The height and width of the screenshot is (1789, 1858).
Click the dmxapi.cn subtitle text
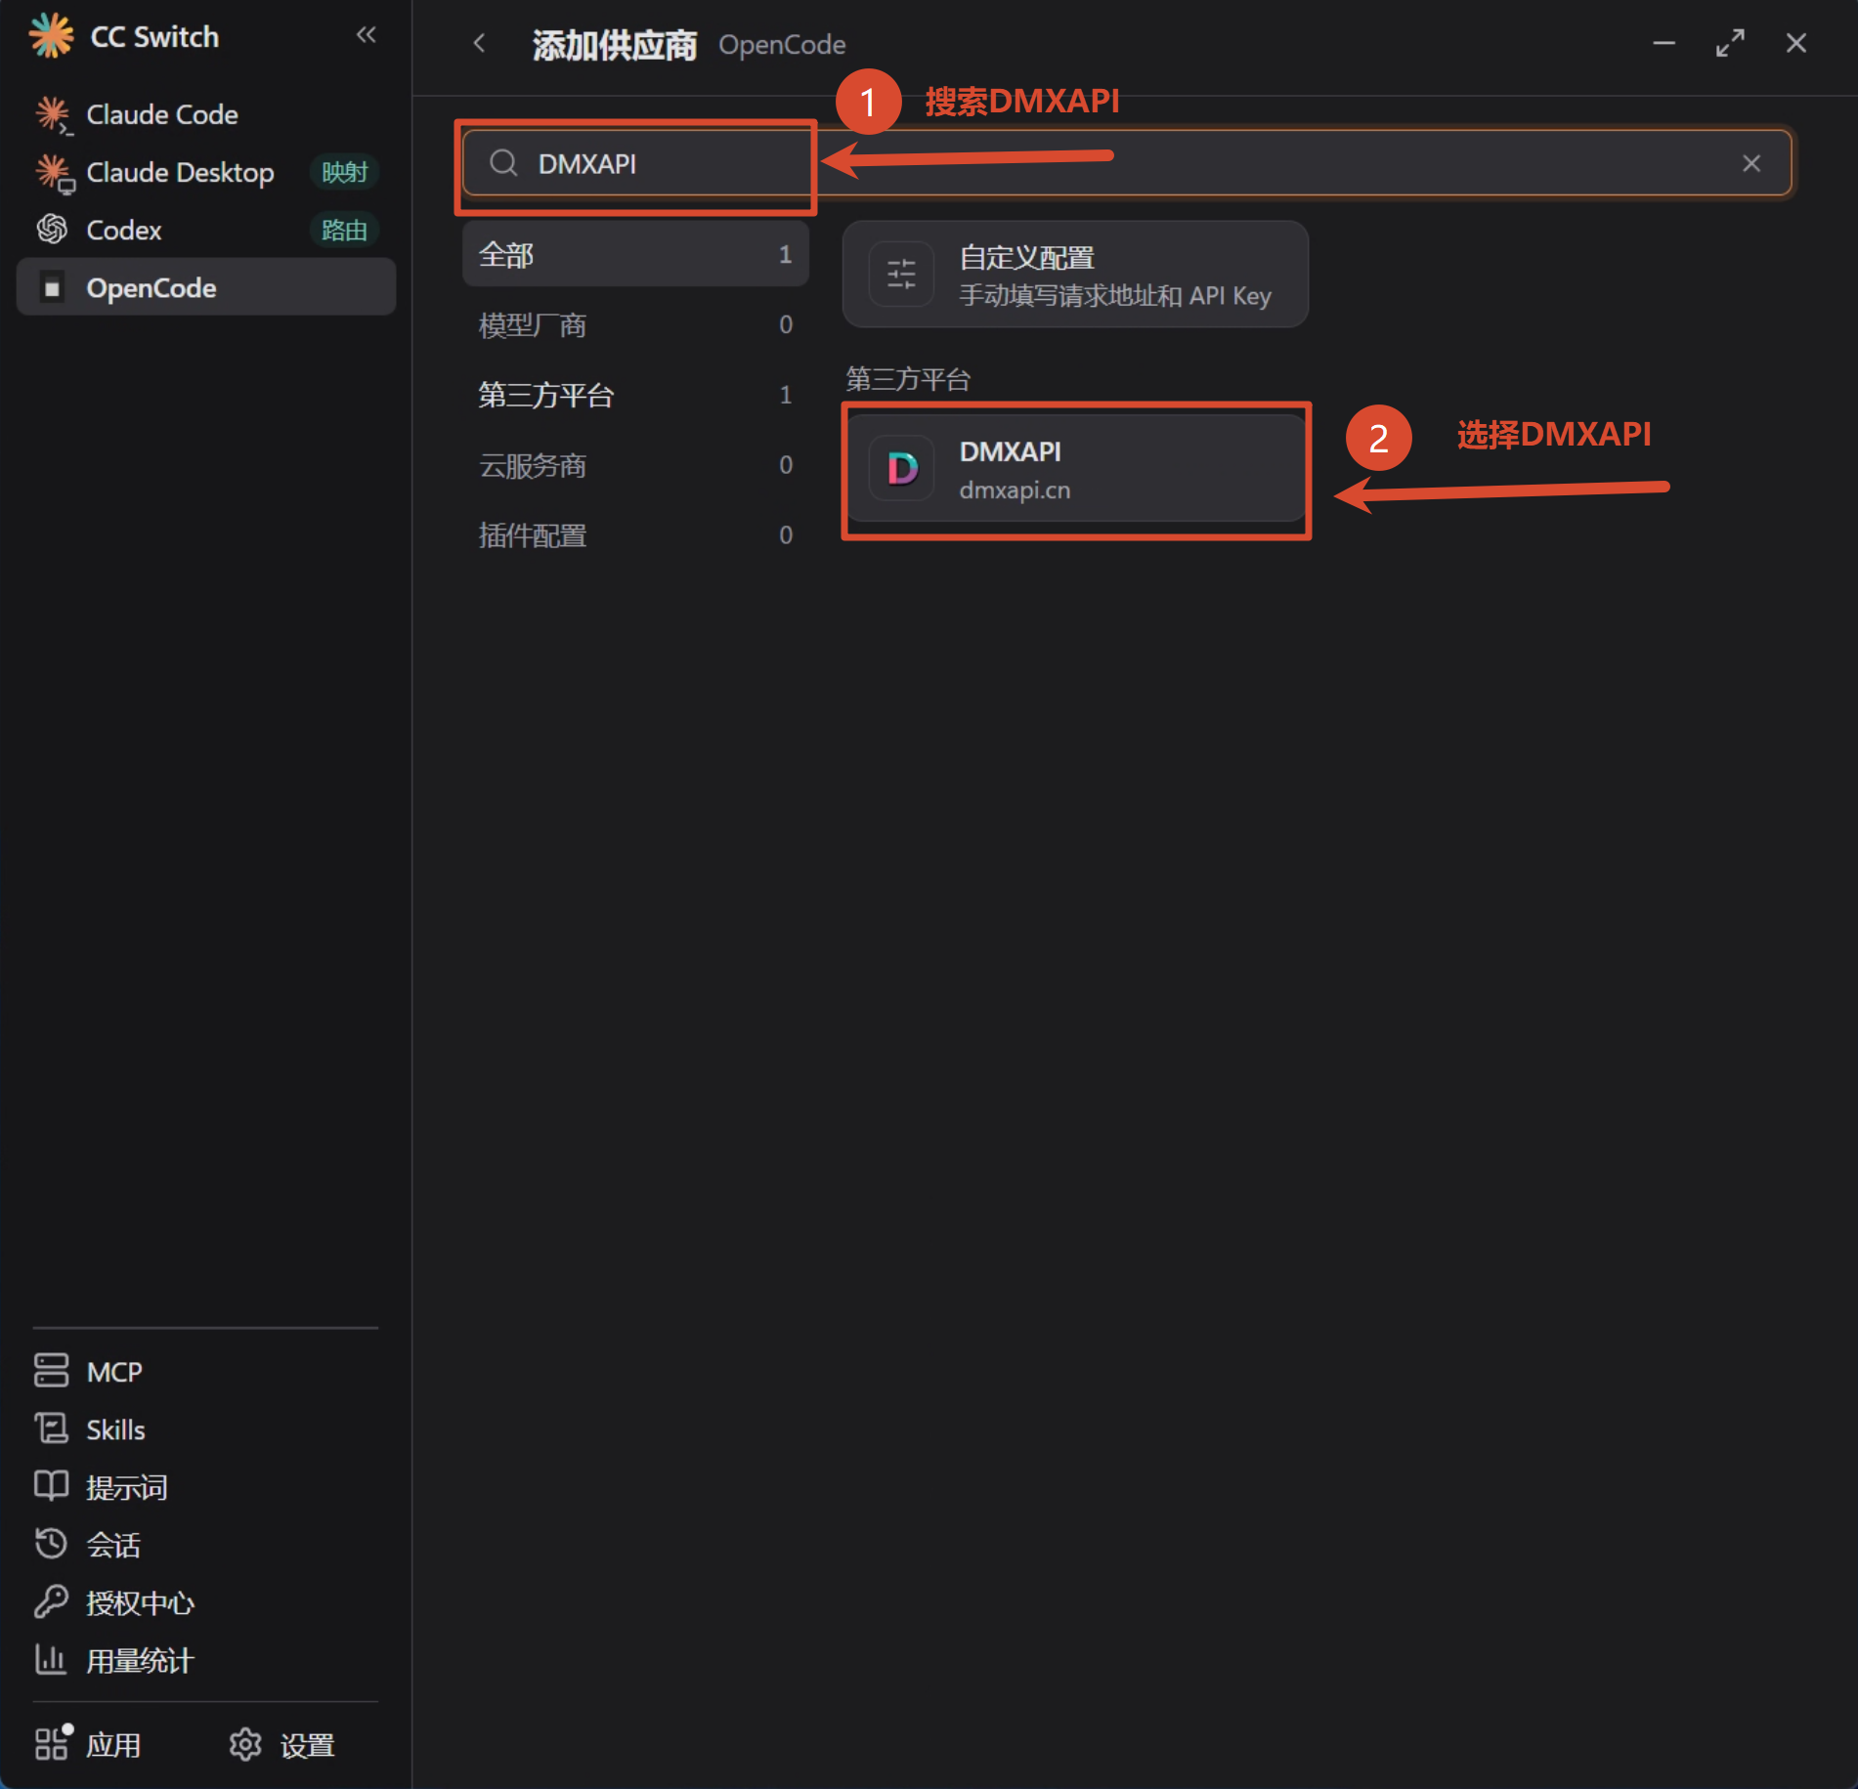(1015, 490)
